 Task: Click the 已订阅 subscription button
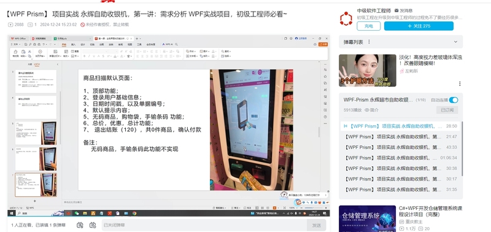tap(447, 110)
